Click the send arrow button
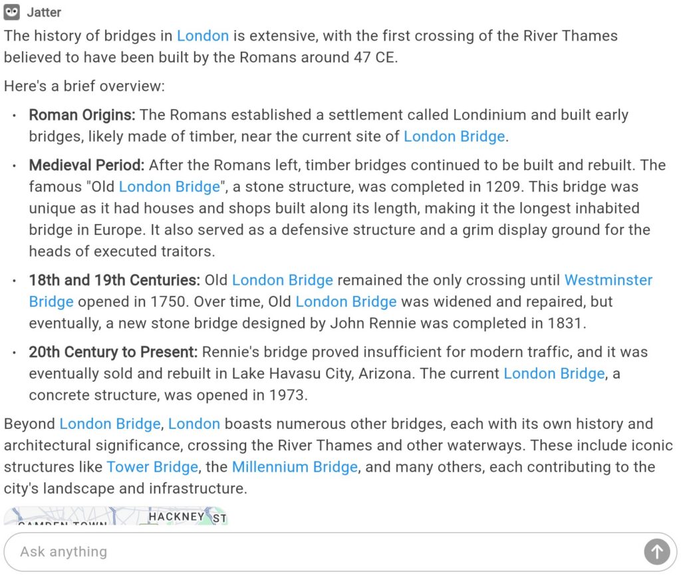 [656, 552]
